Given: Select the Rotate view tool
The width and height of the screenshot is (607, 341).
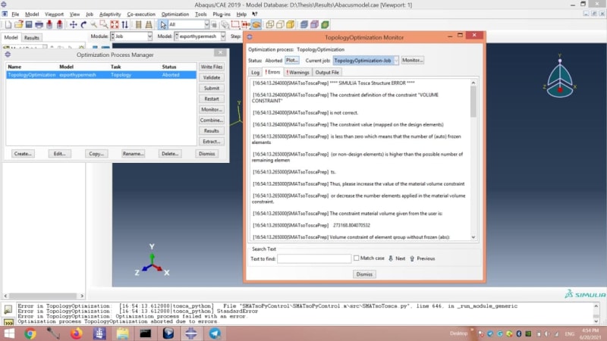Looking at the screenshot, I should click(x=83, y=25).
